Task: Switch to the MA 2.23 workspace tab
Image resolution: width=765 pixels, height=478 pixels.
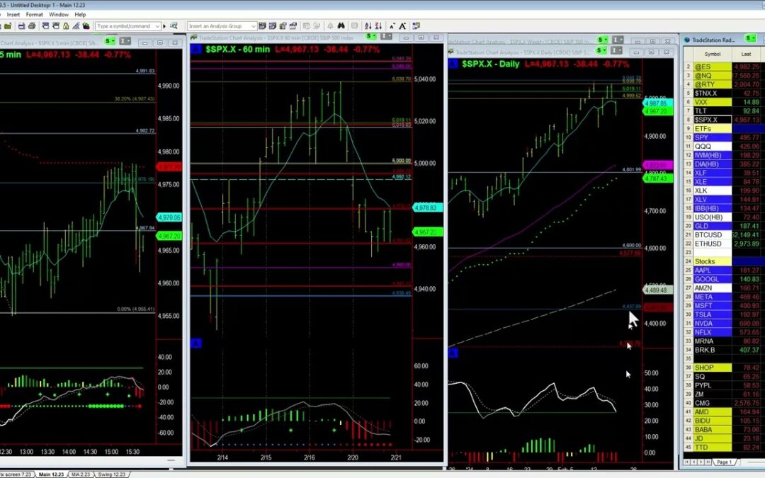Action: click(80, 474)
